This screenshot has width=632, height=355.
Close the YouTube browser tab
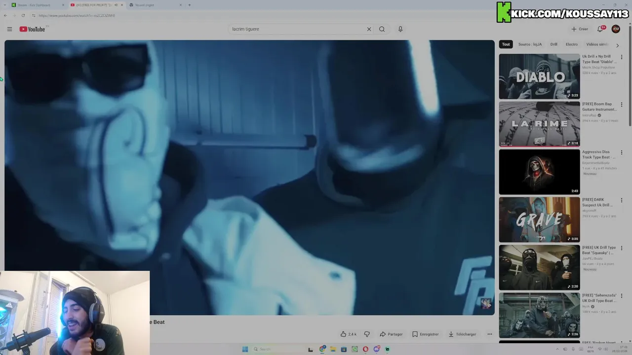tap(122, 5)
